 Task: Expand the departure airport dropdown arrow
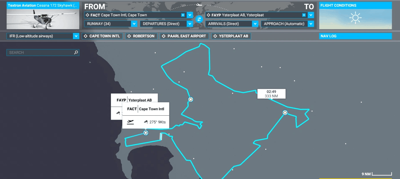(190, 15)
